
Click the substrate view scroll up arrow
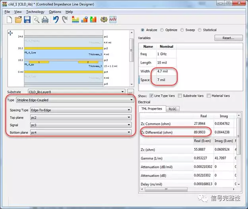pos(132,33)
